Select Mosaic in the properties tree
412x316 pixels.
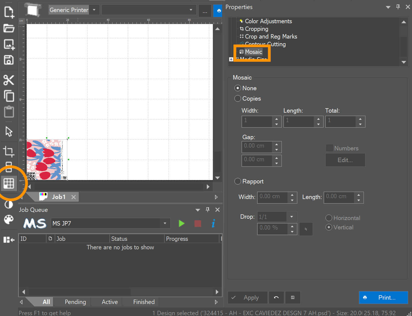click(x=253, y=52)
